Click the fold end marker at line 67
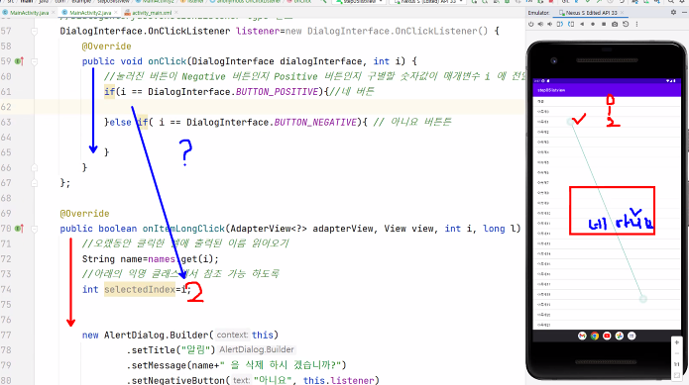Viewport: 689px width, 385px height. (x=35, y=183)
